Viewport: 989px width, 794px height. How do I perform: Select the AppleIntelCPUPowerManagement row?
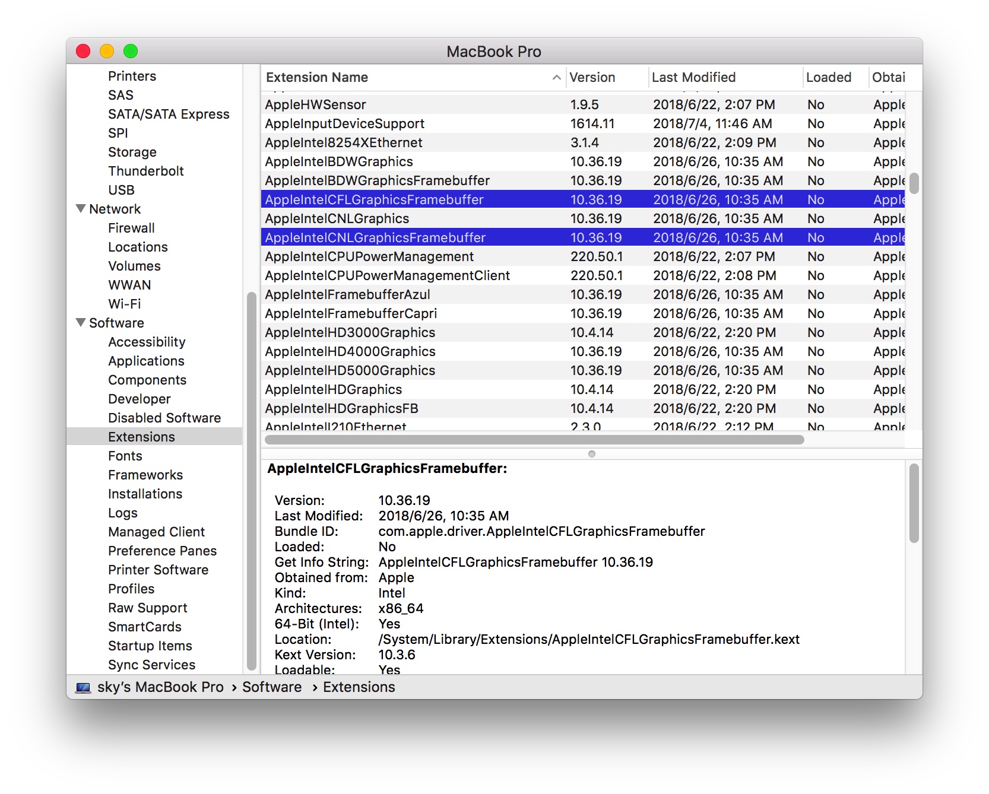point(583,256)
